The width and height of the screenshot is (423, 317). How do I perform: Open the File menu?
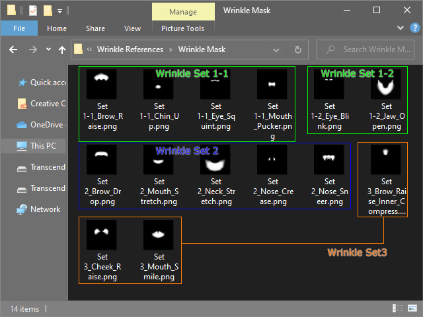(x=19, y=28)
